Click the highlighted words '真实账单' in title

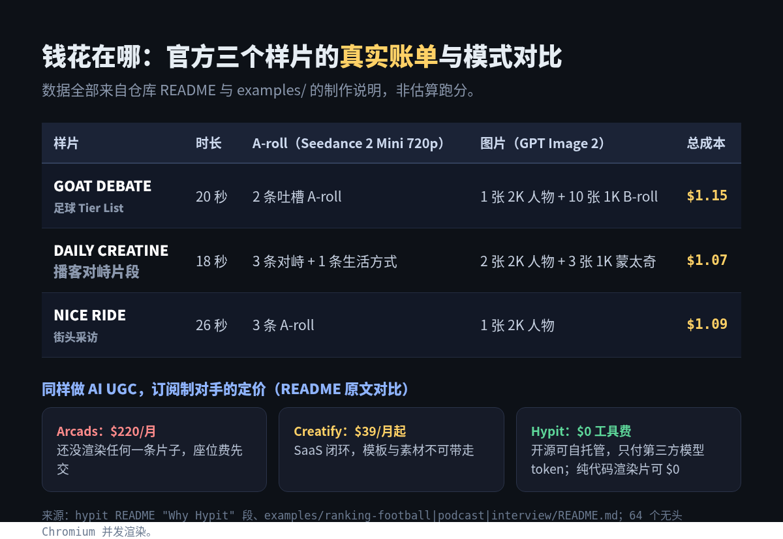click(x=389, y=57)
